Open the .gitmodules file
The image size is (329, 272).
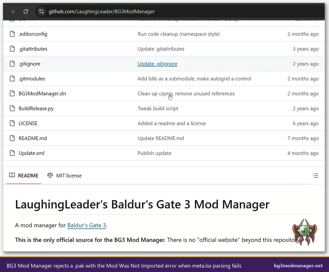pos(32,78)
